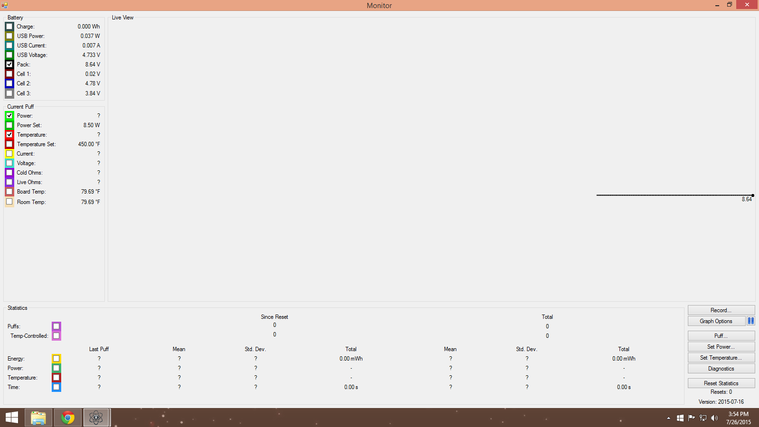Open File Explorer from the taskbar
This screenshot has height=427, width=759.
pyautogui.click(x=38, y=418)
